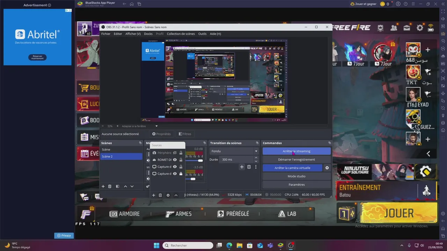The height and width of the screenshot is (251, 447).
Task: Zoom out preview with minus icon
Action: [103, 126]
